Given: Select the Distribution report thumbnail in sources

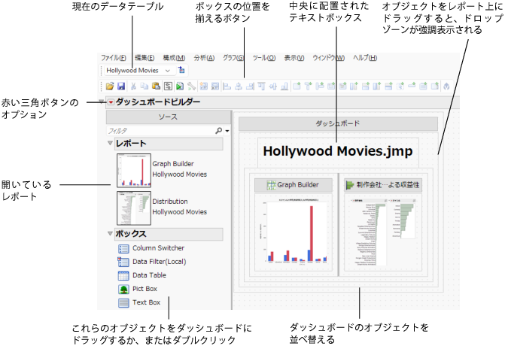Looking at the screenshot, I should click(x=134, y=208).
